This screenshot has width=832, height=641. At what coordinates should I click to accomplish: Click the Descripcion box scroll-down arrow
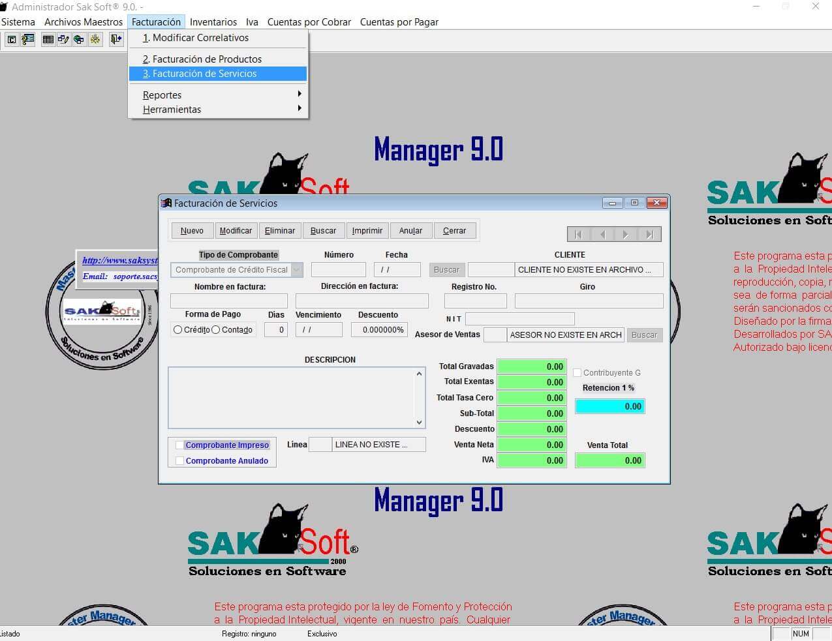(419, 422)
